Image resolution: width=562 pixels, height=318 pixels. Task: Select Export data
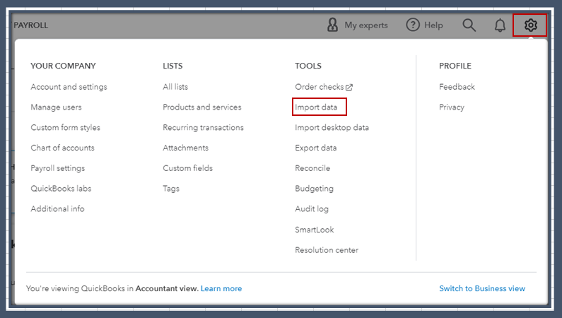316,148
